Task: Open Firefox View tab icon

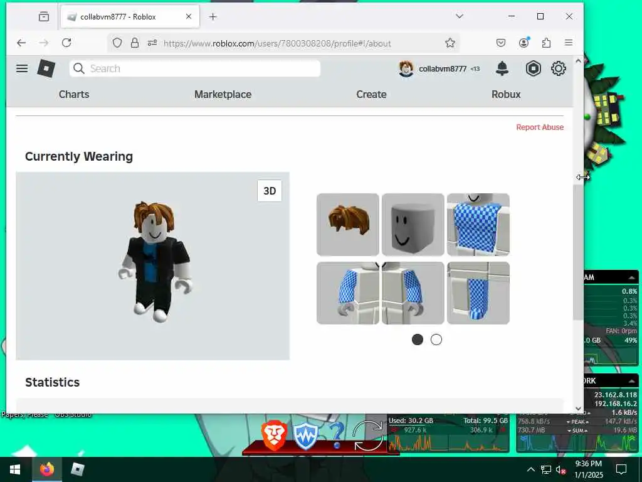Action: click(x=44, y=17)
